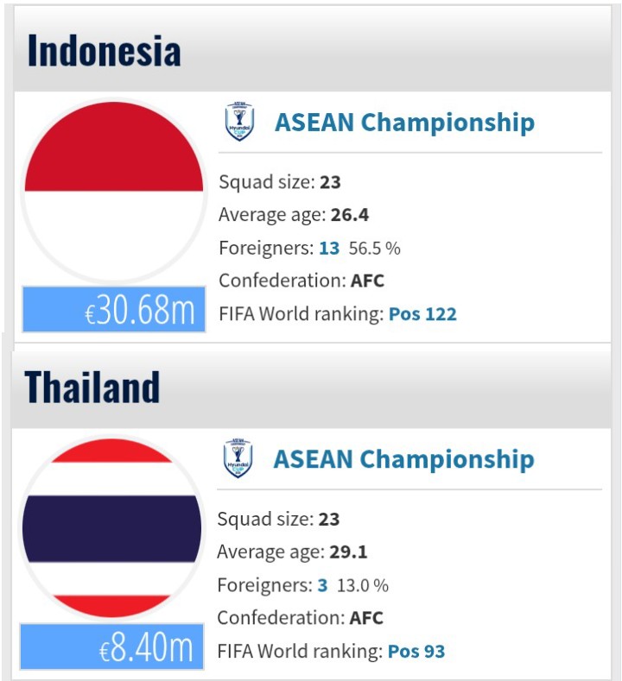This screenshot has height=681, width=622.
Task: Click the Indonesia flag image
Action: coord(113,192)
